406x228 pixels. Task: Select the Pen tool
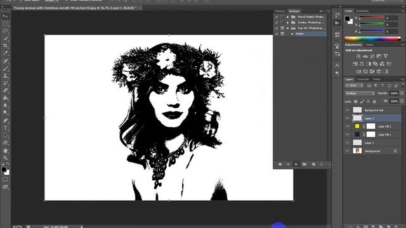pos(5,120)
